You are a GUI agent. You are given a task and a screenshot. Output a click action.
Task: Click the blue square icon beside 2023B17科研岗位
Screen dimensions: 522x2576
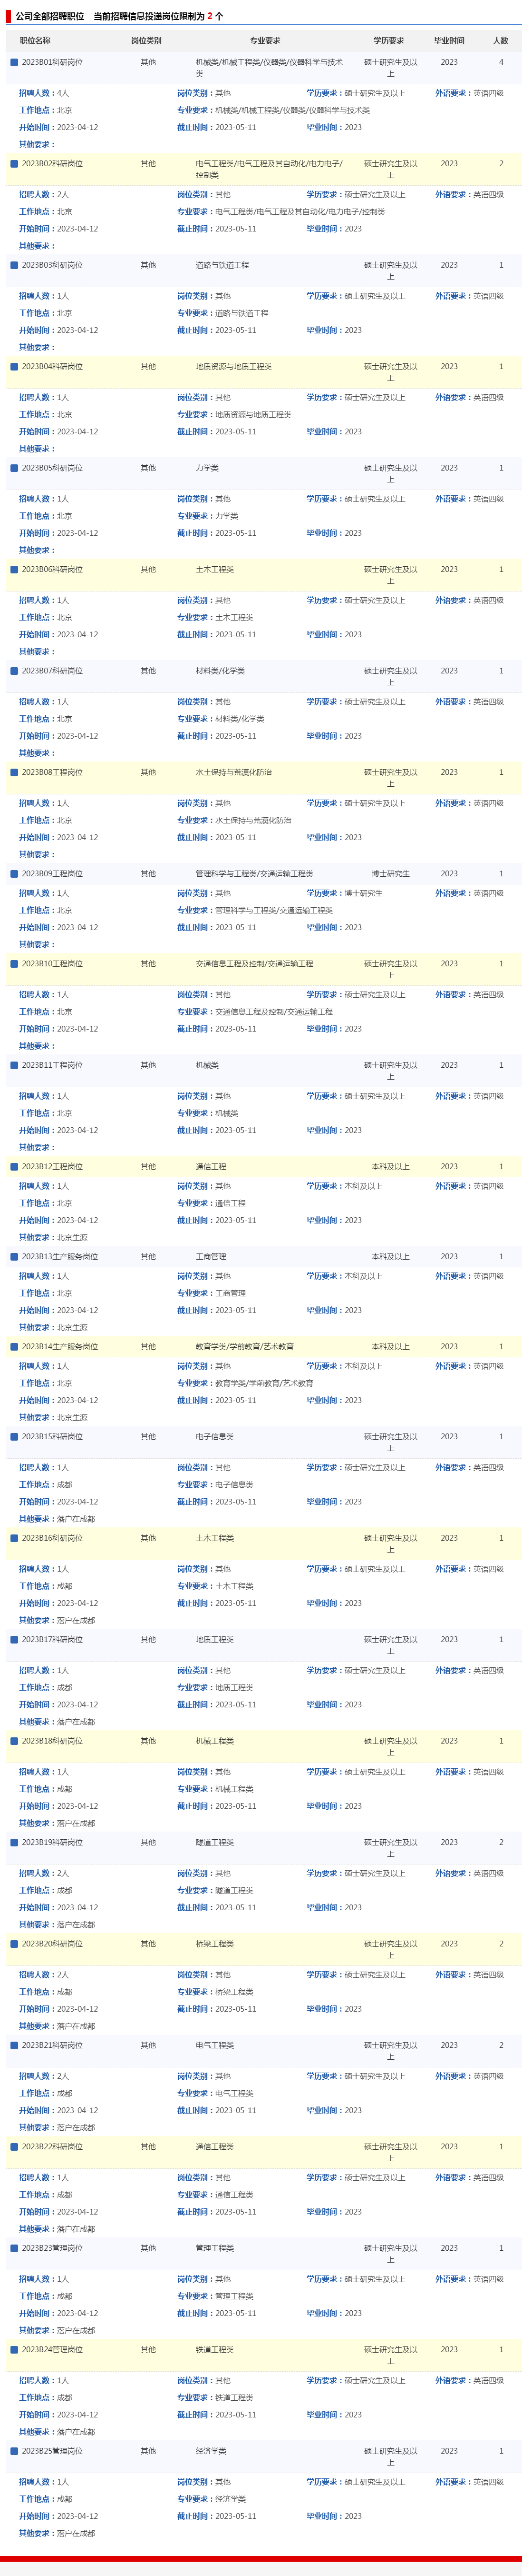pos(14,1639)
